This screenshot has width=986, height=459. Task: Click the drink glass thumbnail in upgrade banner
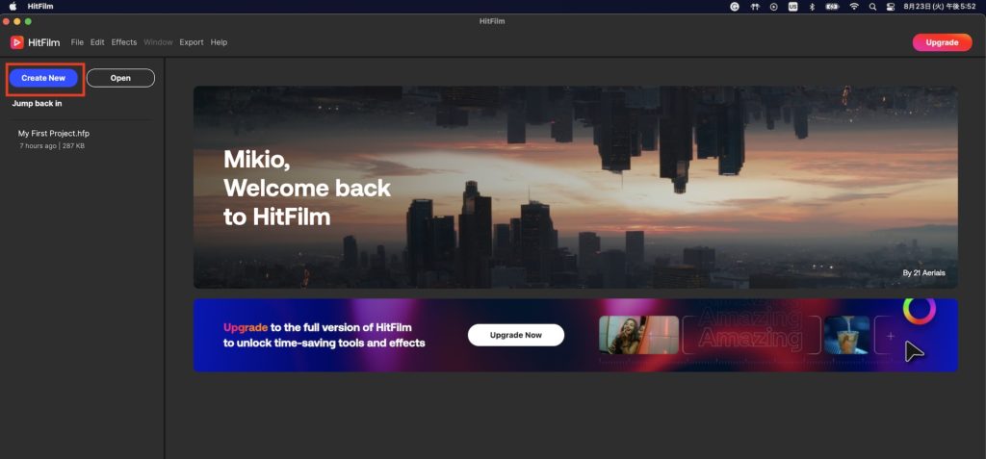pyautogui.click(x=847, y=335)
